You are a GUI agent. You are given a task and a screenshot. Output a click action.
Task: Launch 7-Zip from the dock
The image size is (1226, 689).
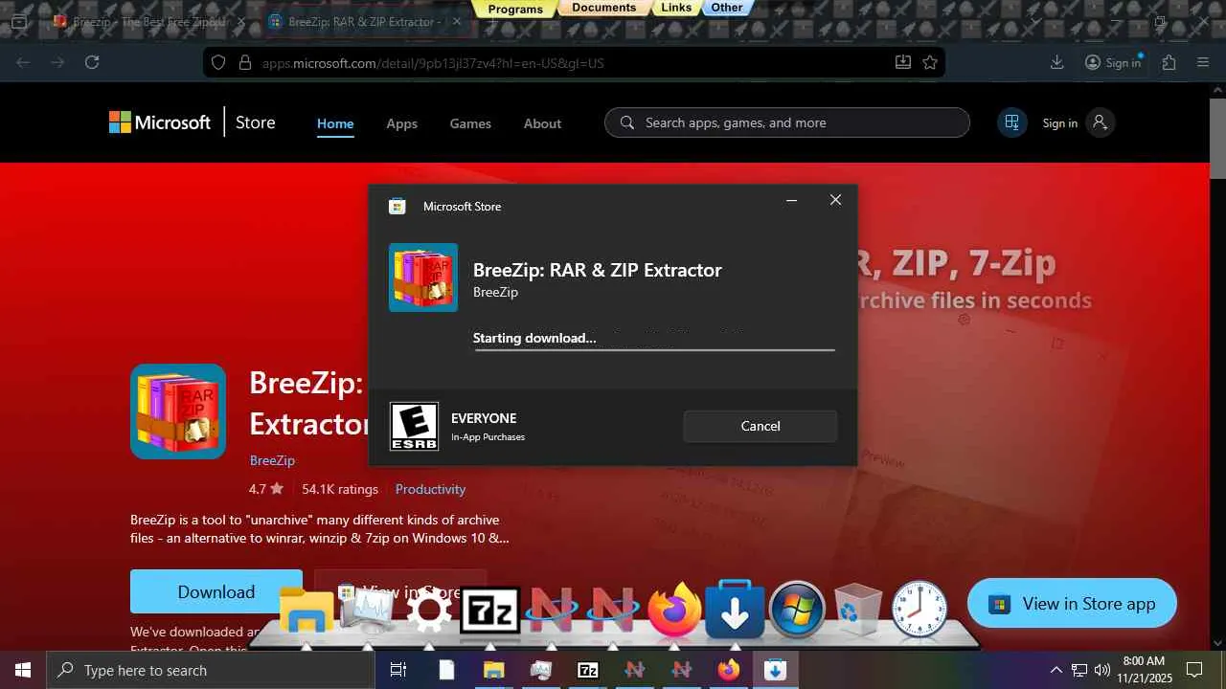[x=490, y=611]
